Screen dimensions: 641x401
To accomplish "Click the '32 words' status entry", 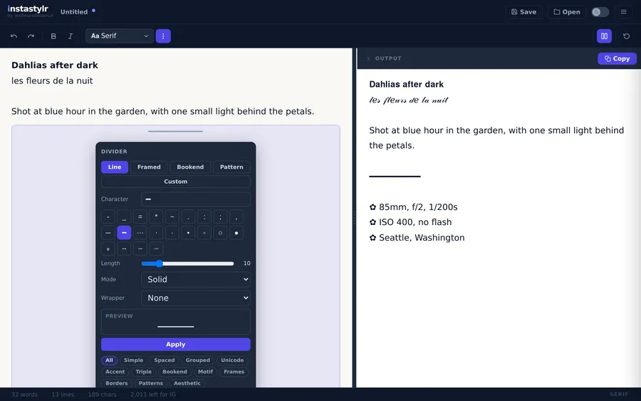I will [x=24, y=395].
